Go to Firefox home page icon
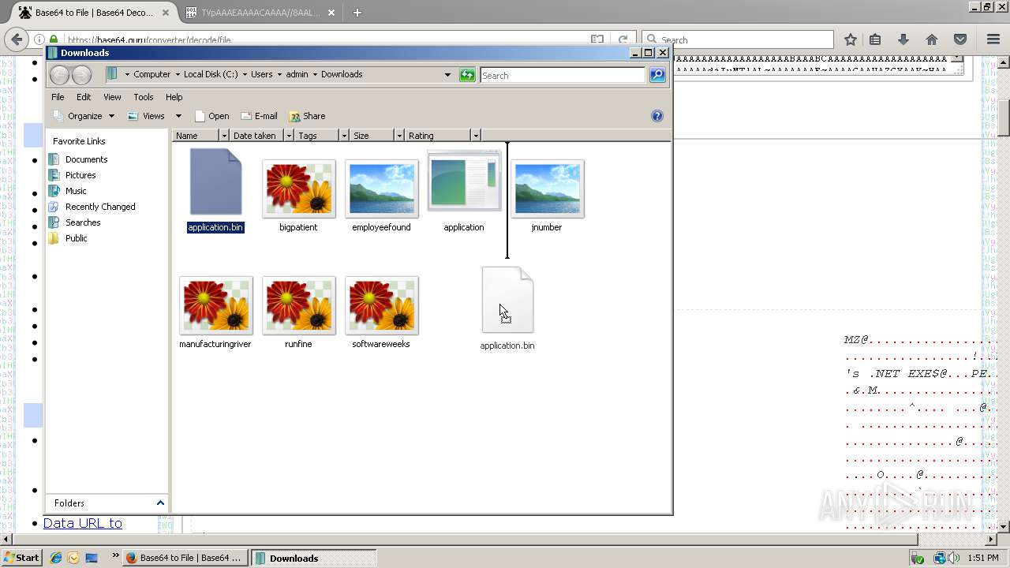Screen dimensions: 1010x568 (932, 39)
